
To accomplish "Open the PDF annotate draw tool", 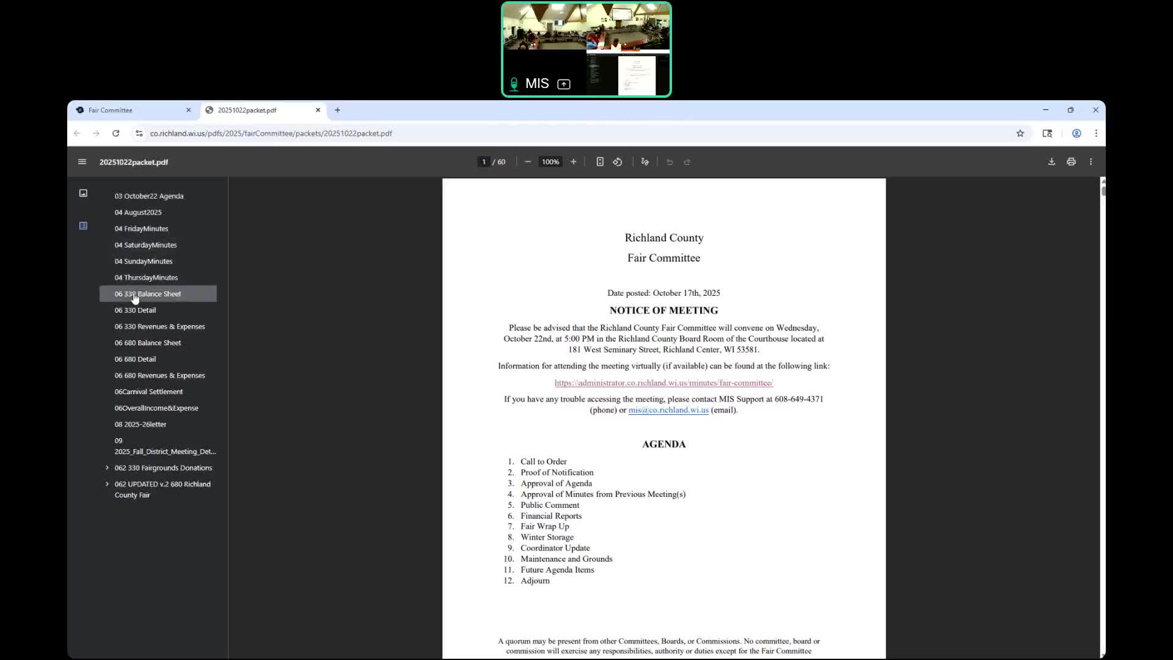I will click(645, 162).
